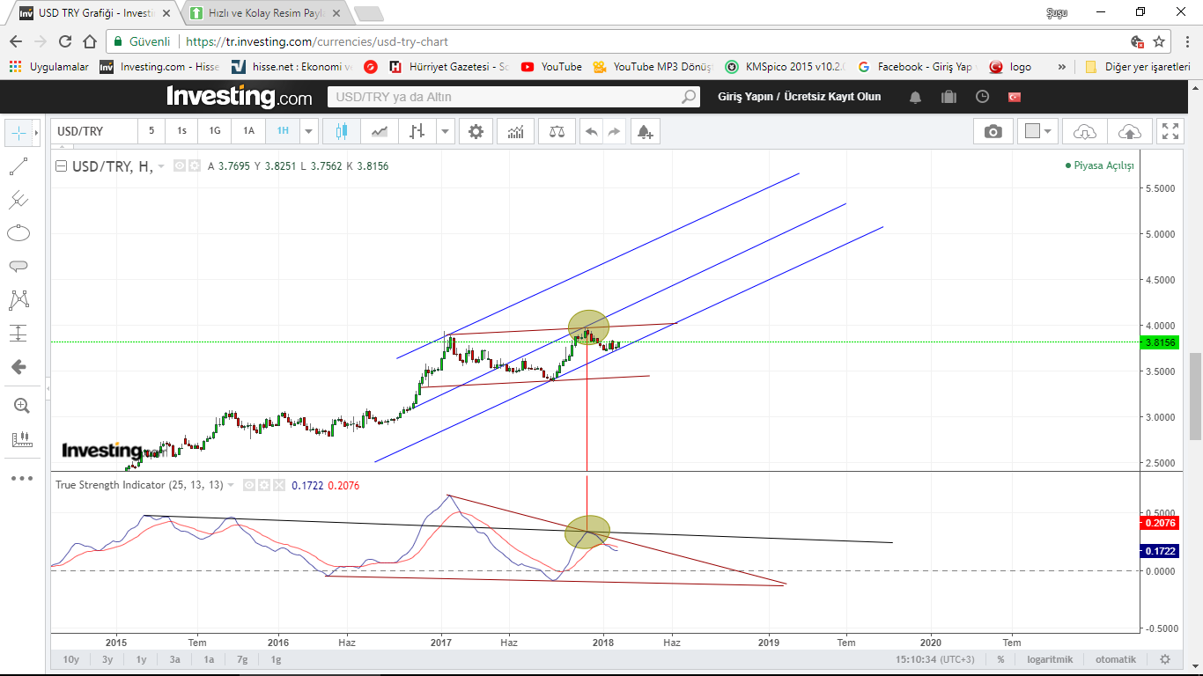Open portfolio briefcase icon
The width and height of the screenshot is (1203, 676).
949,97
